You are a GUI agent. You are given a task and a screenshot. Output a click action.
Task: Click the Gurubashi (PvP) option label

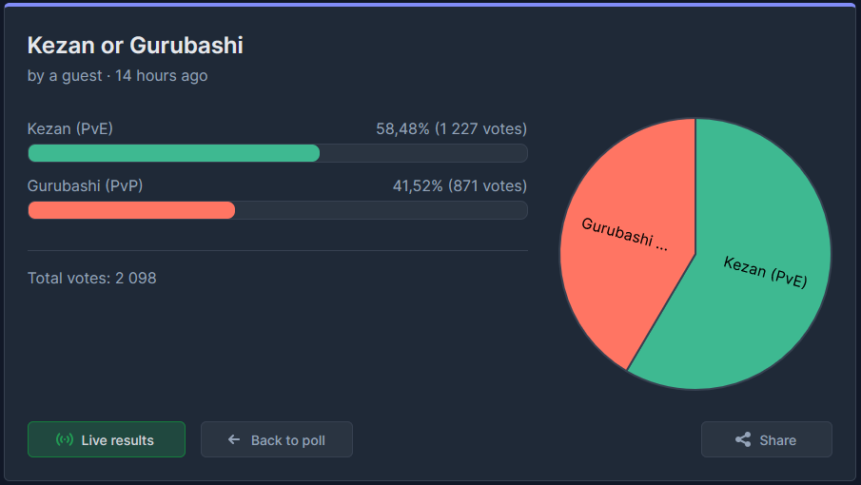click(x=85, y=186)
